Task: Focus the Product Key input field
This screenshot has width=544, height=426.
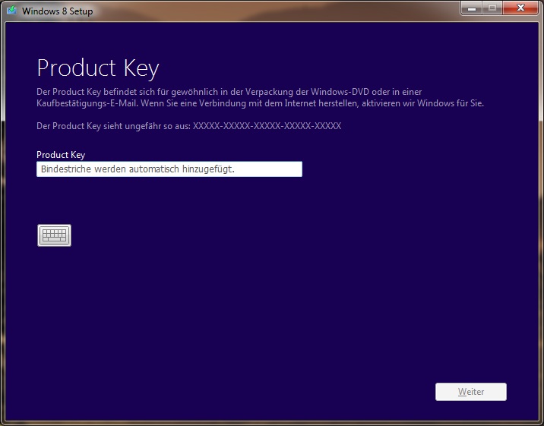Action: coord(169,169)
